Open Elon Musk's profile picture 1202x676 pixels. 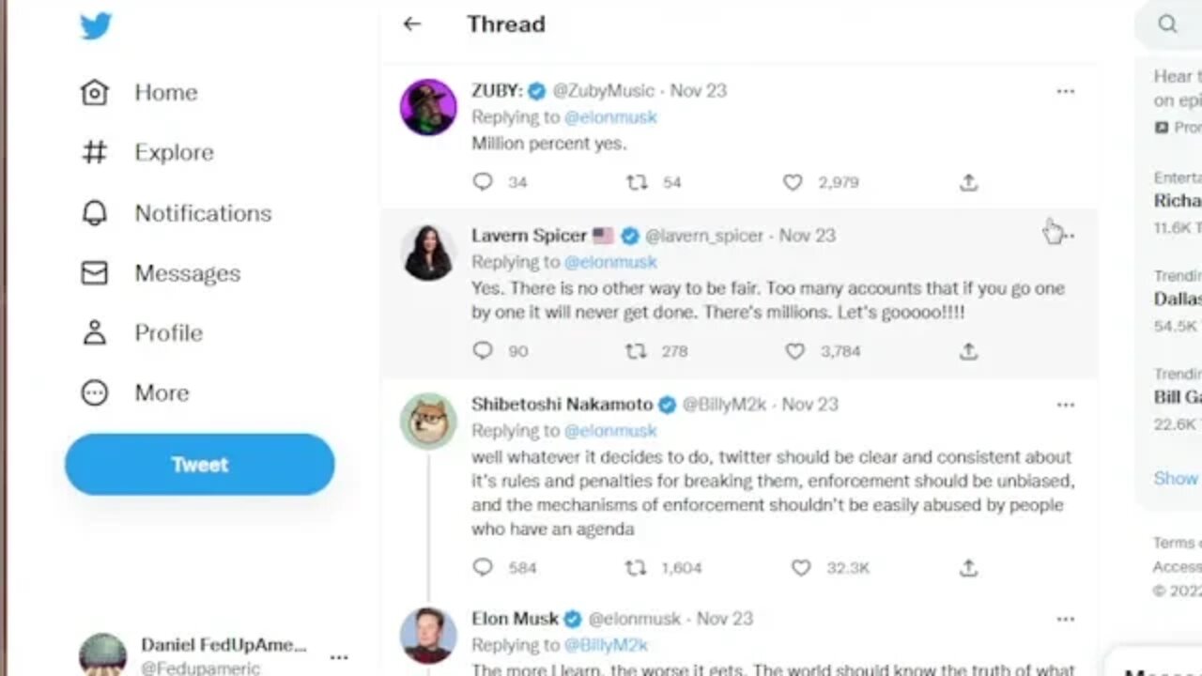(428, 636)
